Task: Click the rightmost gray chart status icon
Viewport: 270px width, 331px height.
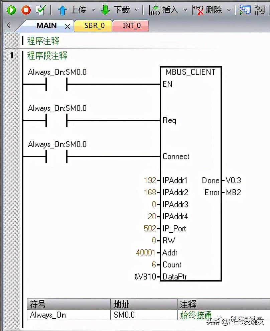Action: (x=260, y=10)
